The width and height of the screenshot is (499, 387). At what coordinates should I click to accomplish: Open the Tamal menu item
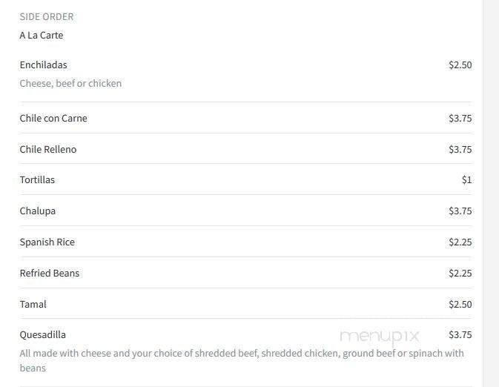coord(33,304)
